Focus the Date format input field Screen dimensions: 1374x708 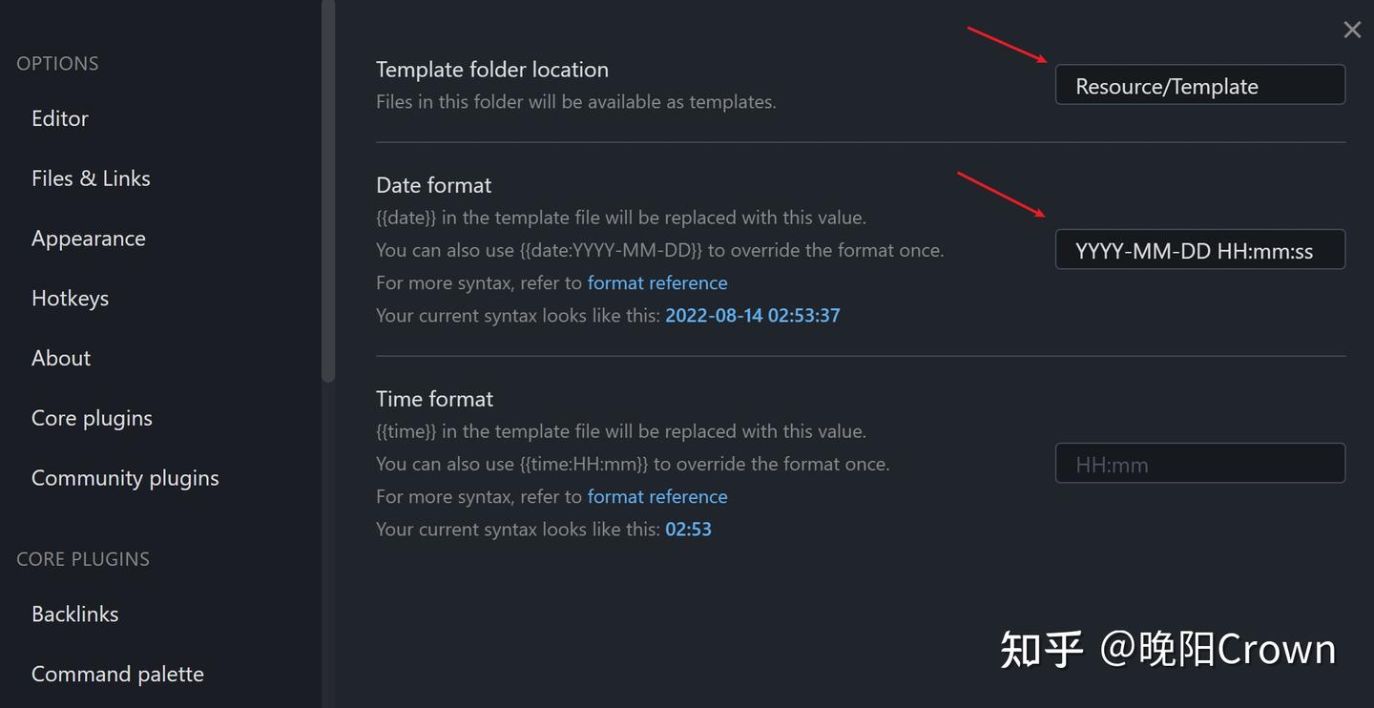pyautogui.click(x=1199, y=251)
